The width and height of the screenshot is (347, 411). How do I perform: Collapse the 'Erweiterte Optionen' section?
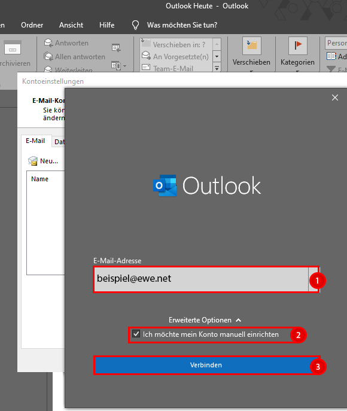tap(205, 320)
